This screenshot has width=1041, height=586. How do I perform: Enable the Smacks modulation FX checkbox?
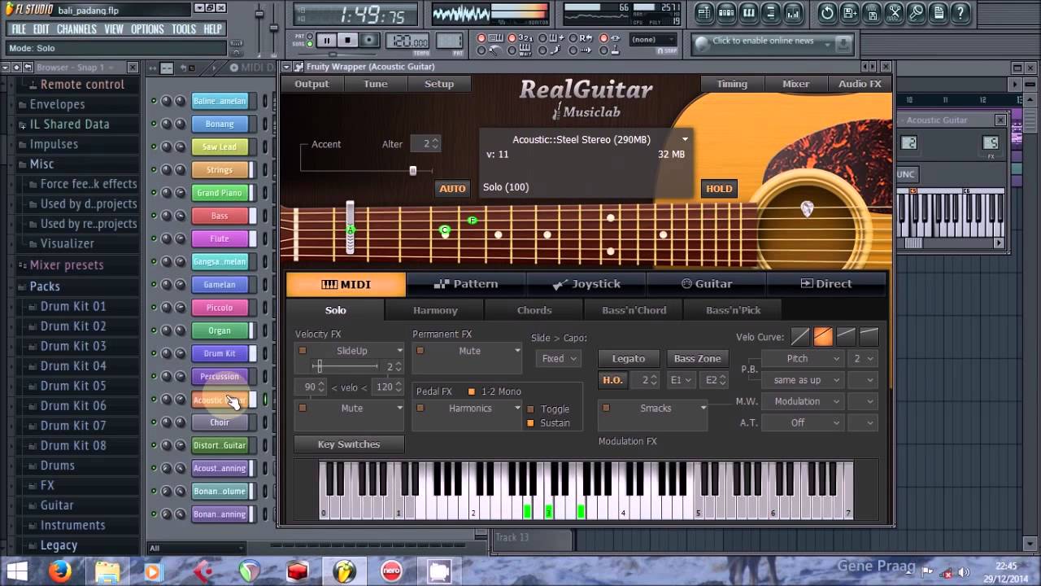point(606,408)
